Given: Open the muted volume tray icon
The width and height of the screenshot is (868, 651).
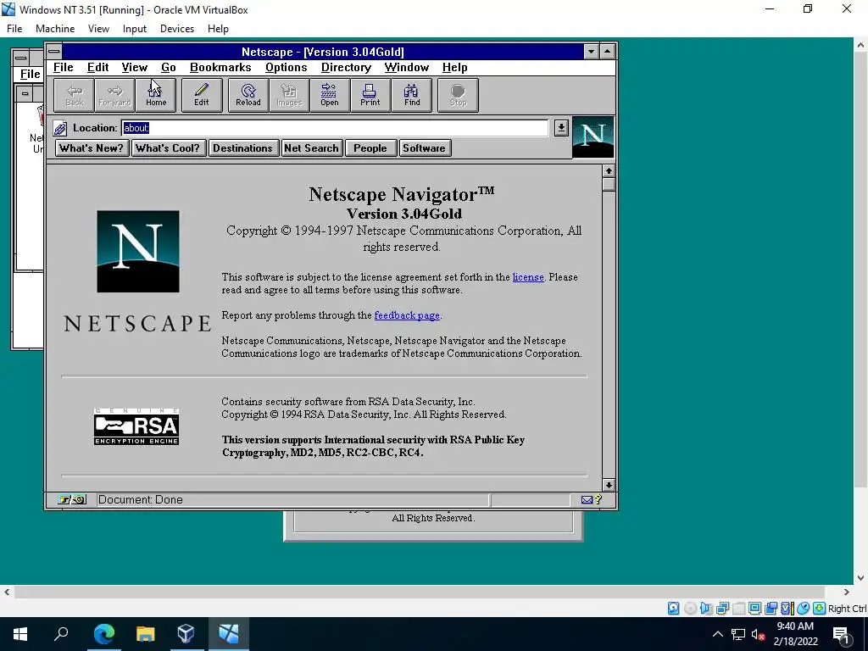Looking at the screenshot, I should click(x=758, y=634).
